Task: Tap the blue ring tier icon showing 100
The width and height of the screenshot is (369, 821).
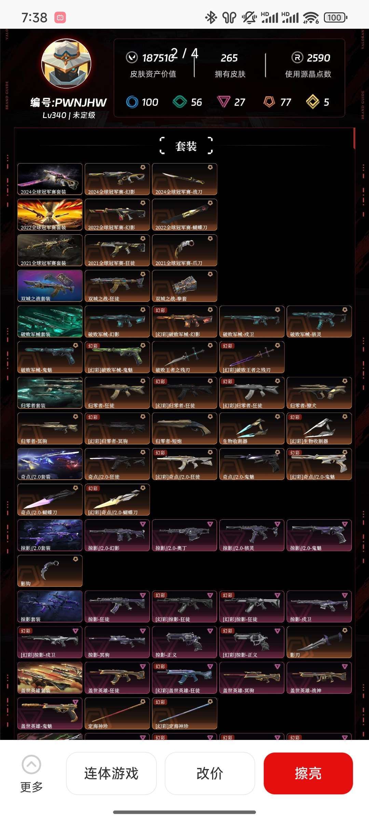Action: (x=132, y=102)
